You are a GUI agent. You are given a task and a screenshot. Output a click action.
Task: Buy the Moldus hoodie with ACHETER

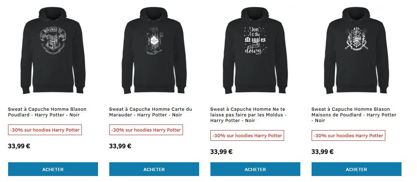(255, 169)
